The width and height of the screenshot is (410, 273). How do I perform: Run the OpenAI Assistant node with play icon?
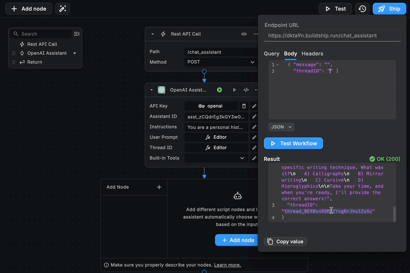219,90
